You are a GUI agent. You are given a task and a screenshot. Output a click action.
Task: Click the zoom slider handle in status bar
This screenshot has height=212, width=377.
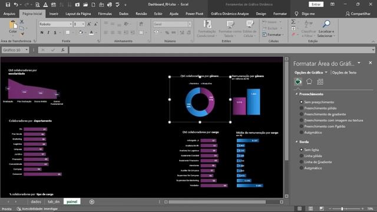(x=342, y=208)
